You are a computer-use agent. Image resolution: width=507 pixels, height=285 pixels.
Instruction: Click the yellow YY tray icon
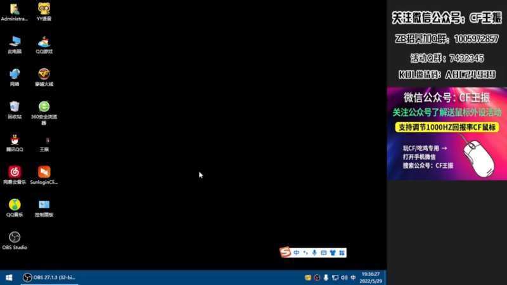coord(308,278)
